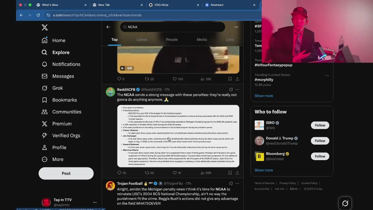Screen dimensions: 373x210
Task: Click the browser address bar URL
Action: tap(97, 15)
